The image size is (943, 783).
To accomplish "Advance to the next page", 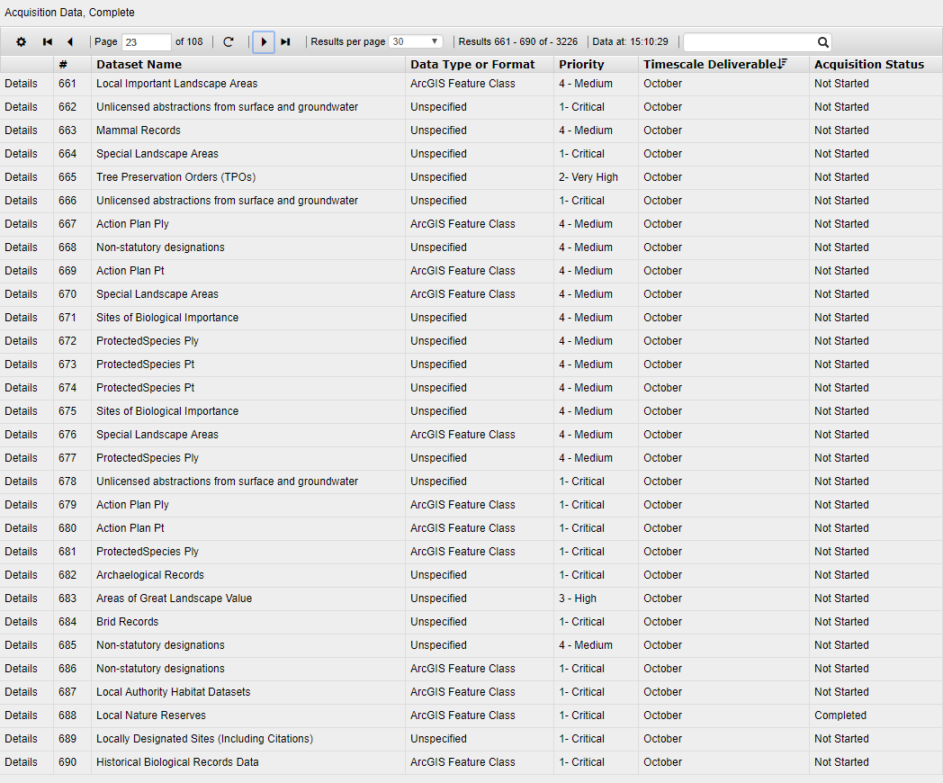I will [264, 42].
